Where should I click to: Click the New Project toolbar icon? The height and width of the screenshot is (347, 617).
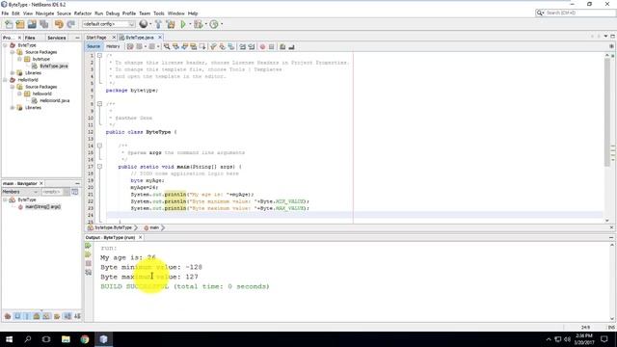[x=20, y=24]
